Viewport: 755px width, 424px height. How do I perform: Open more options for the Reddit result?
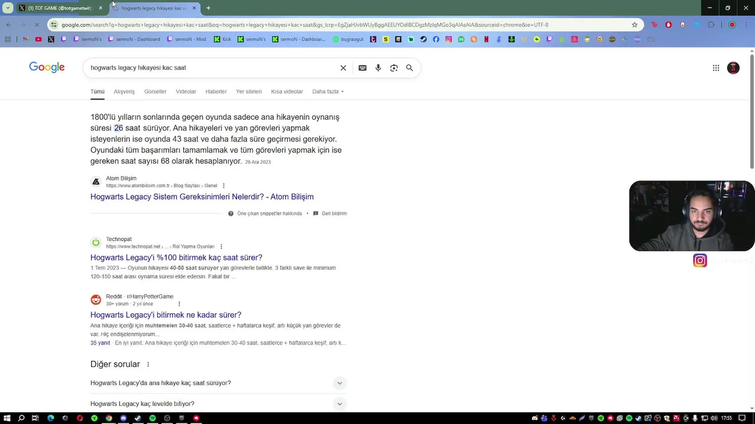click(x=179, y=304)
